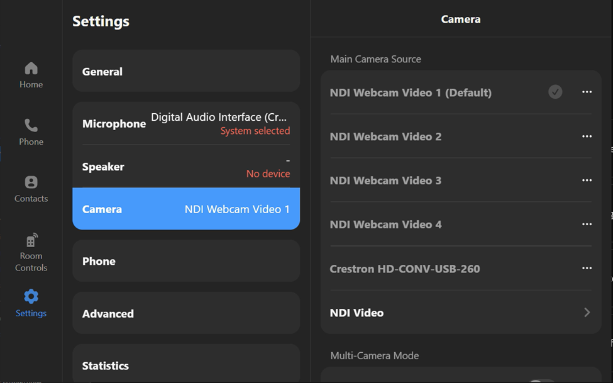The width and height of the screenshot is (613, 383).
Task: Expand the NDI Video options
Action: pos(460,313)
